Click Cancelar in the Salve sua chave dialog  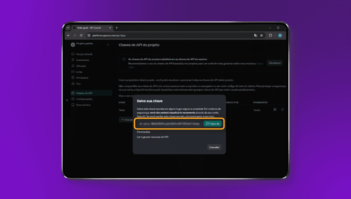pos(214,147)
